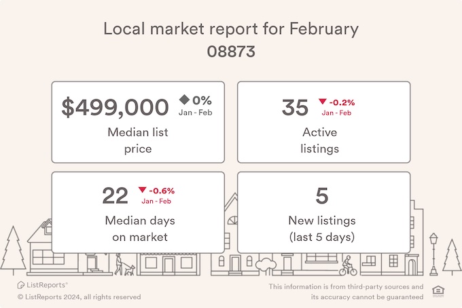
Task: Click the red down arrow beside -0.2%
Action: pos(323,102)
